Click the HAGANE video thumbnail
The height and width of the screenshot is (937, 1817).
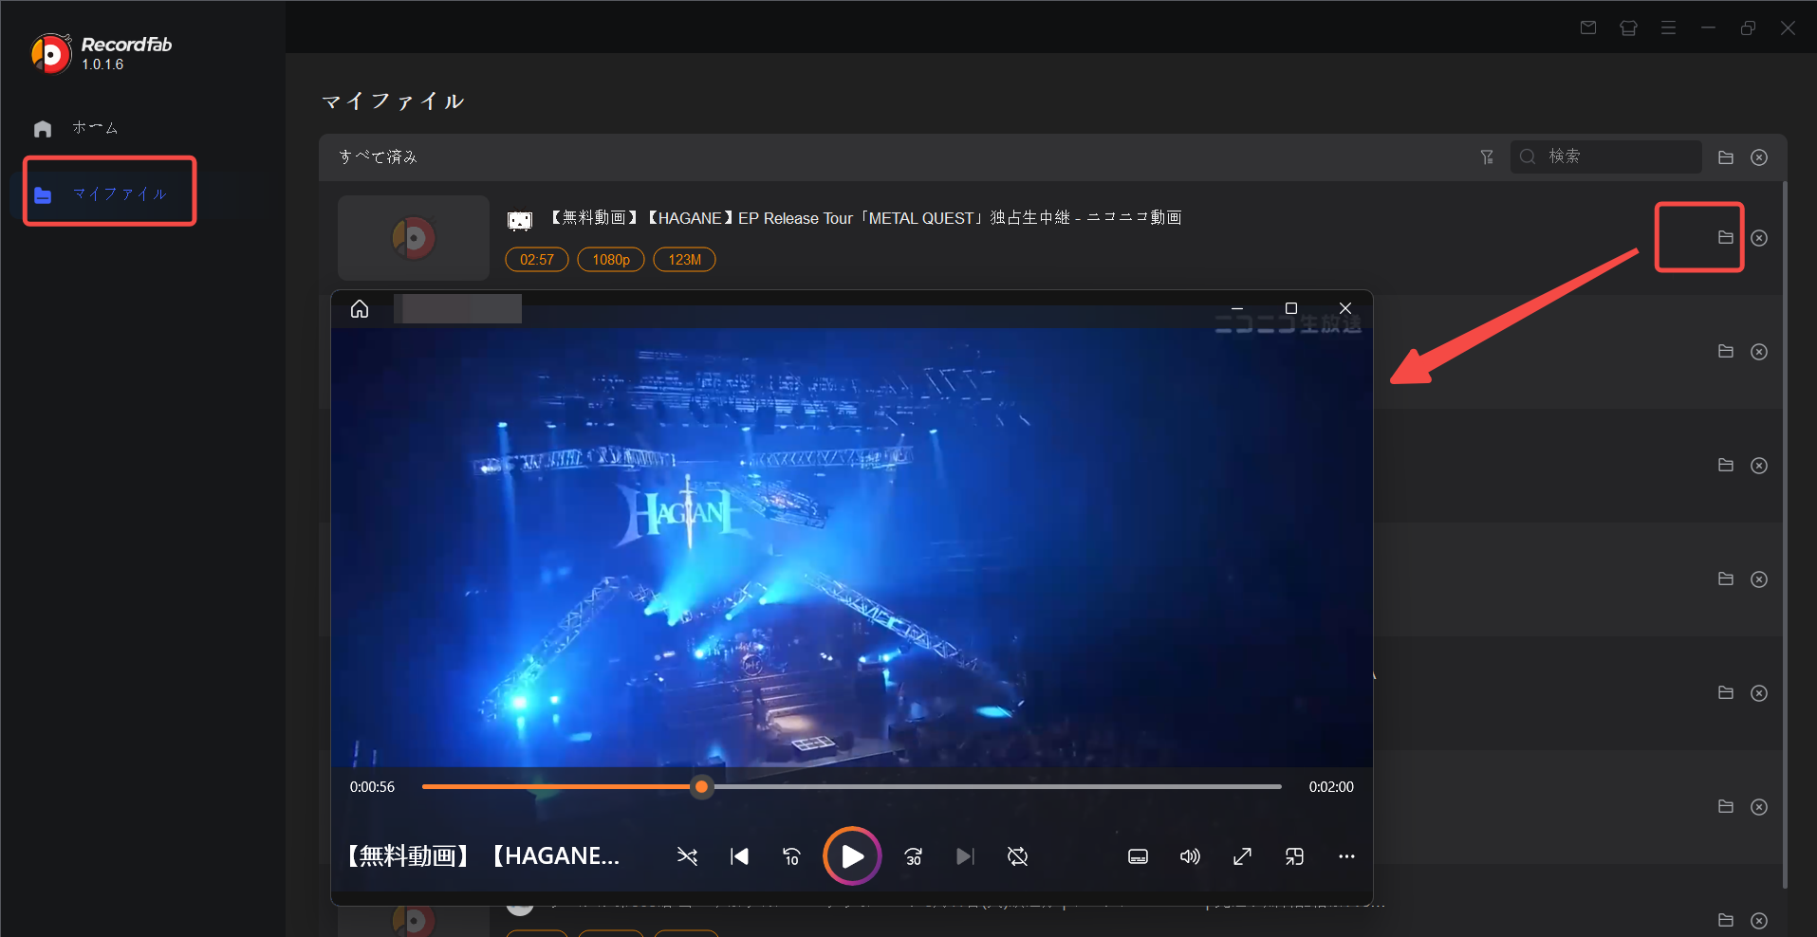414,238
